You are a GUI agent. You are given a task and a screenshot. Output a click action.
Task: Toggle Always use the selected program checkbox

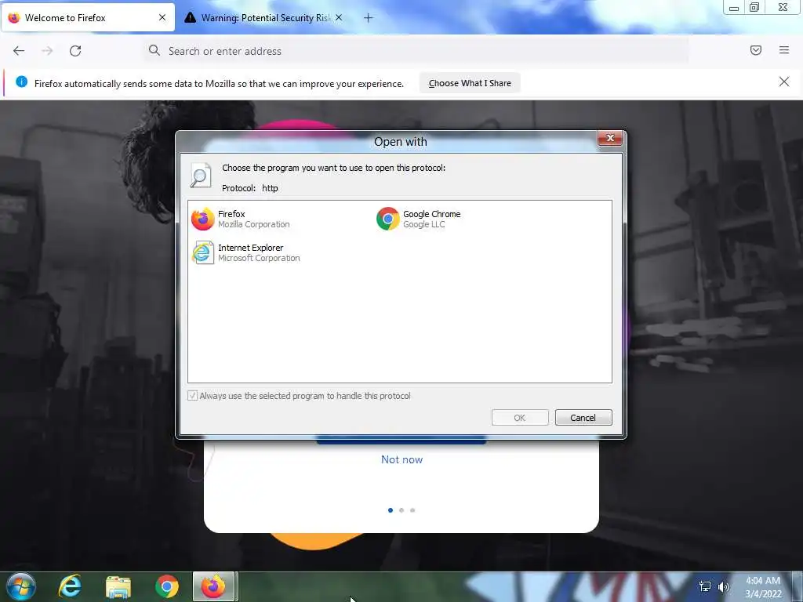point(193,396)
